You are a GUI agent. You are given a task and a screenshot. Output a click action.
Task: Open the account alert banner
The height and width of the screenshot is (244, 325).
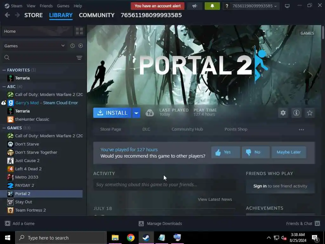pos(157,6)
